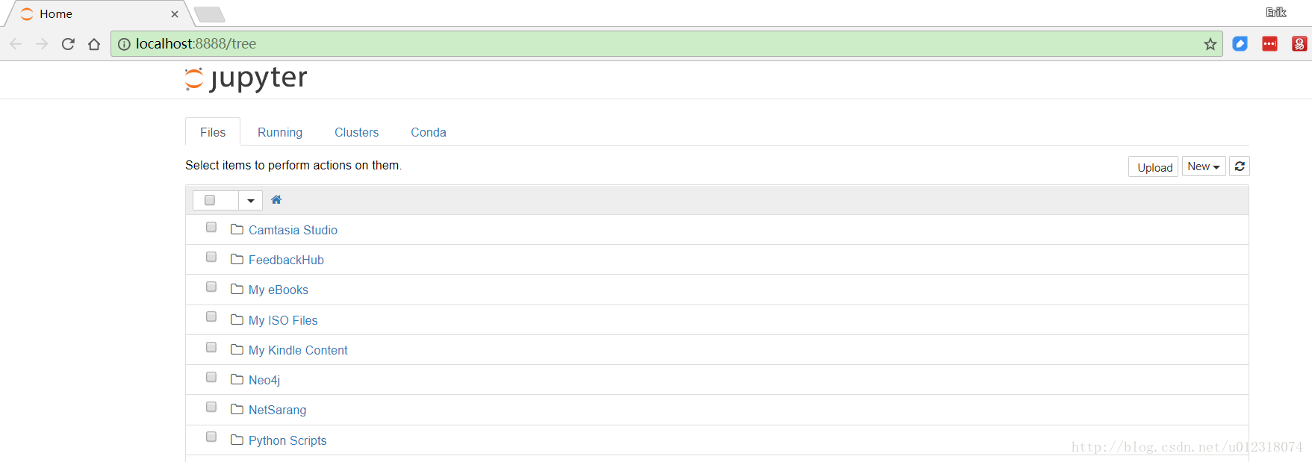
Task: Reload the browser page
Action: (68, 44)
